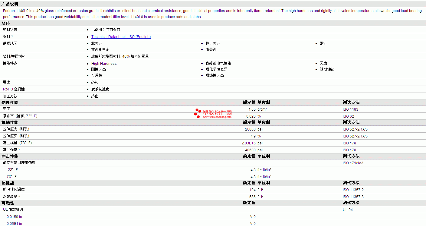Click the 拉伸应力 (断裂) row label
This screenshot has height=227, width=426.
point(16,129)
